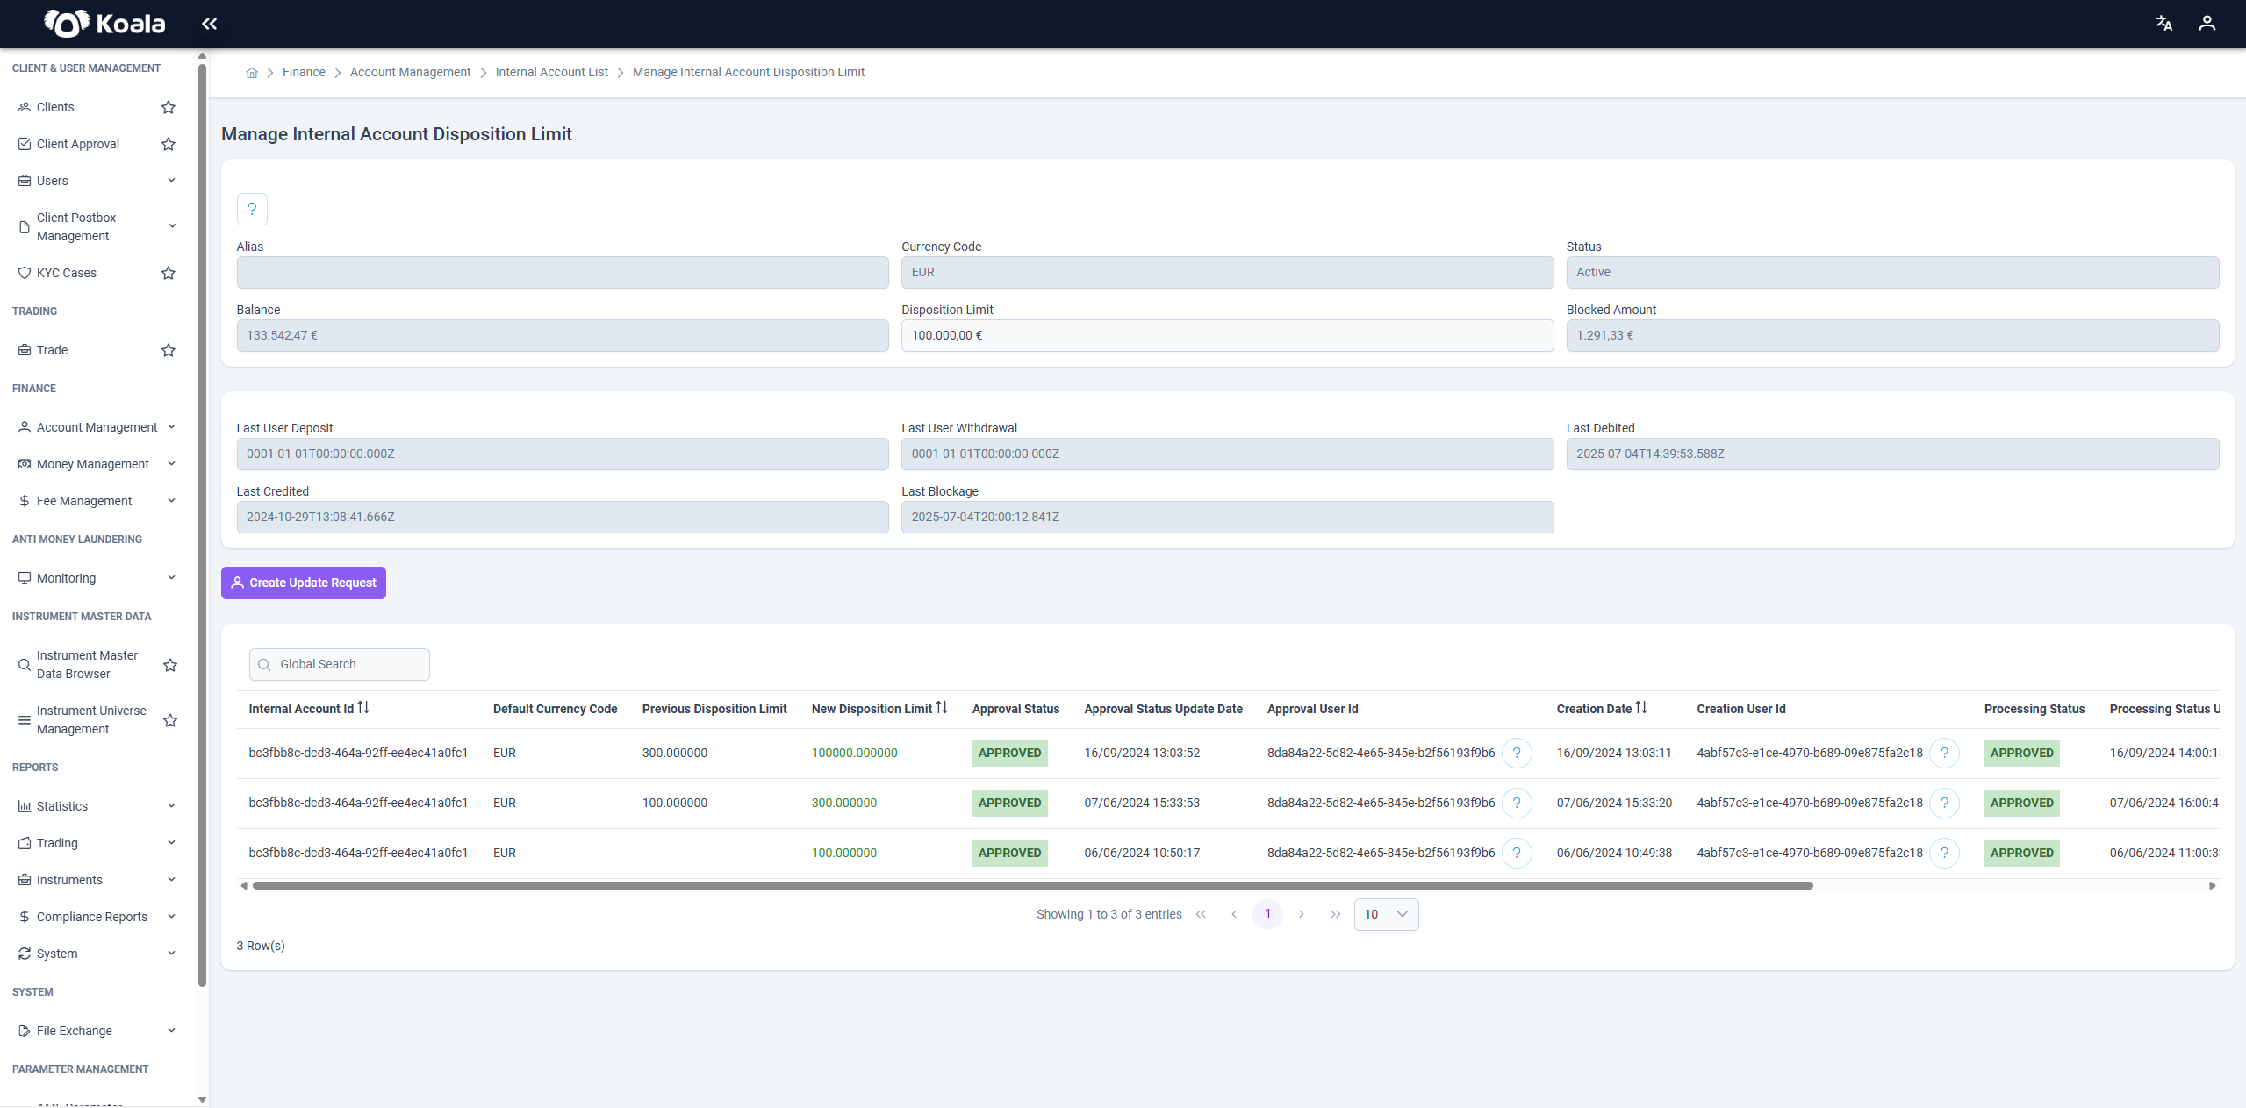Open KYC Cases in sidebar
The width and height of the screenshot is (2246, 1108).
coord(67,273)
